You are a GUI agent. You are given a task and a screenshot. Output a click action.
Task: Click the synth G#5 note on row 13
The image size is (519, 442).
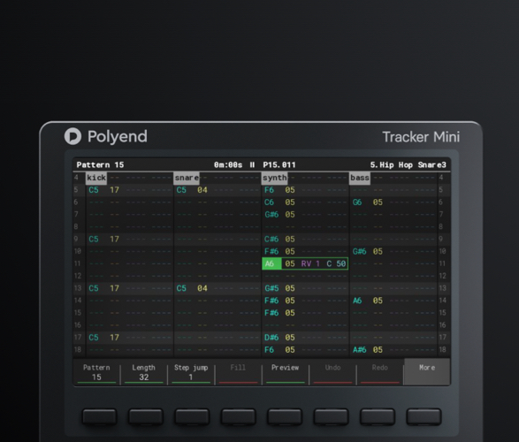point(271,288)
